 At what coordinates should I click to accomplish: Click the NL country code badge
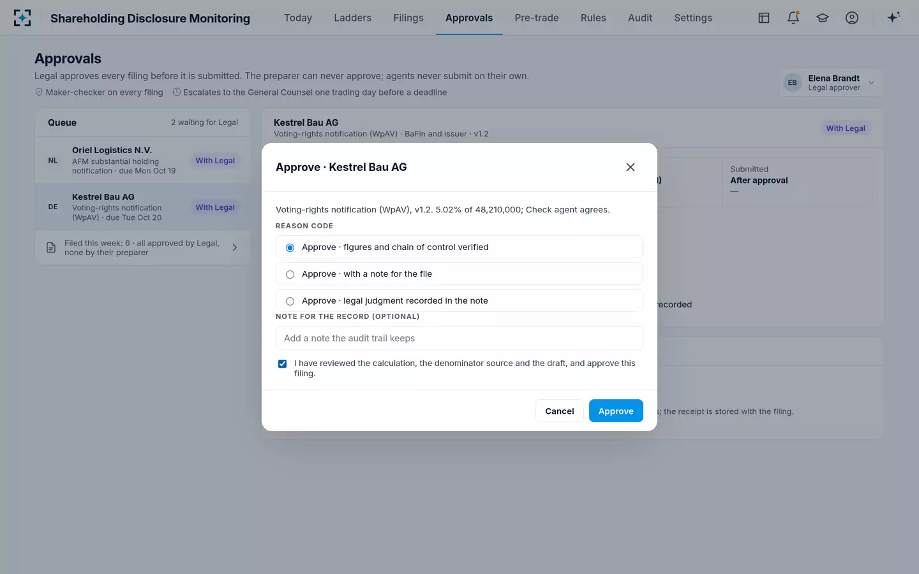(x=53, y=161)
